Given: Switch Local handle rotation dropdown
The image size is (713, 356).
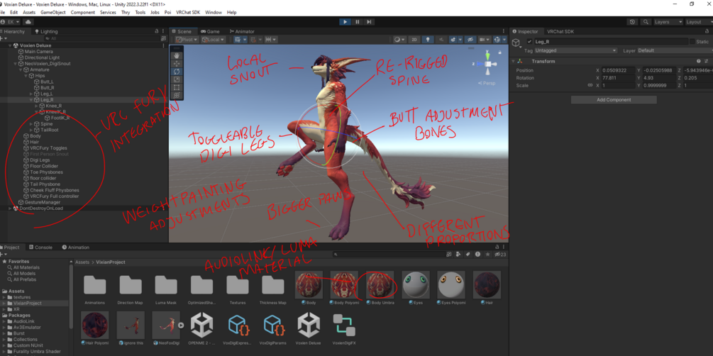Looking at the screenshot, I should pyautogui.click(x=213, y=40).
